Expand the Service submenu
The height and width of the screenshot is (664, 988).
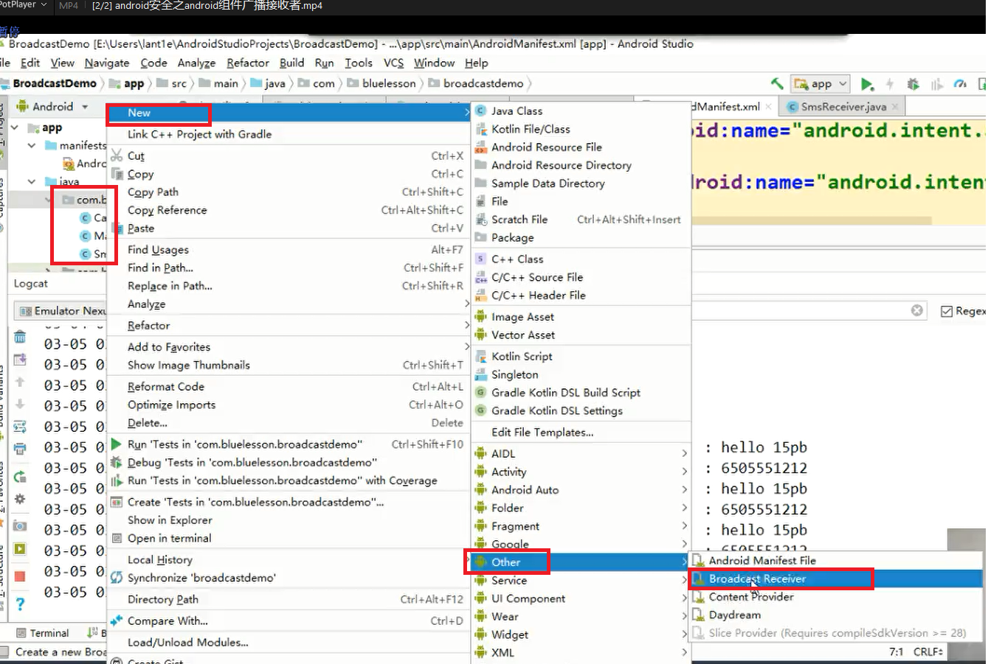[581, 580]
